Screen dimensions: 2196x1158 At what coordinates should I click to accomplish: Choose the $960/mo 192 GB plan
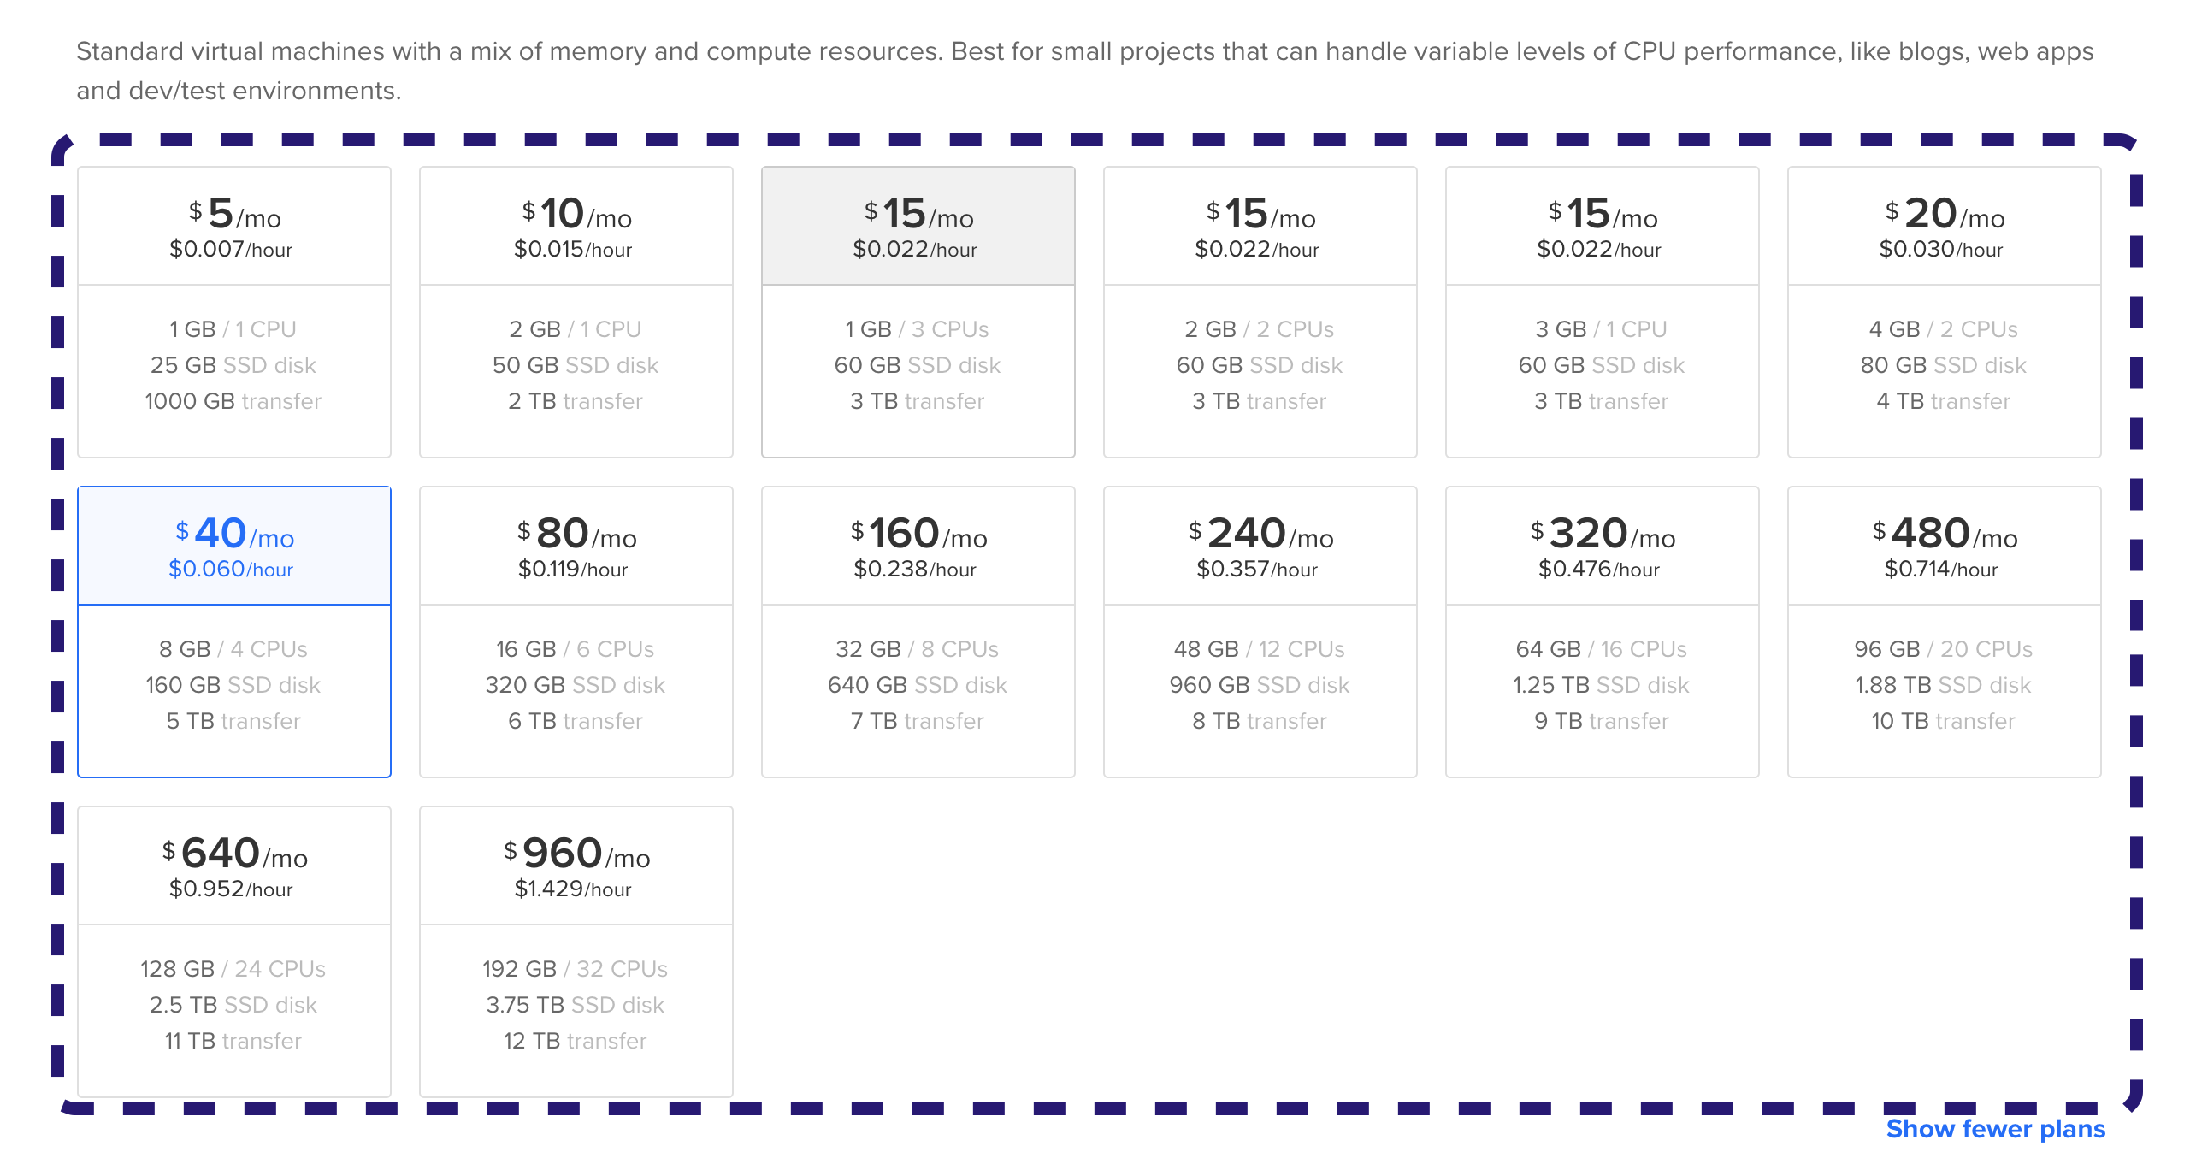tap(576, 952)
